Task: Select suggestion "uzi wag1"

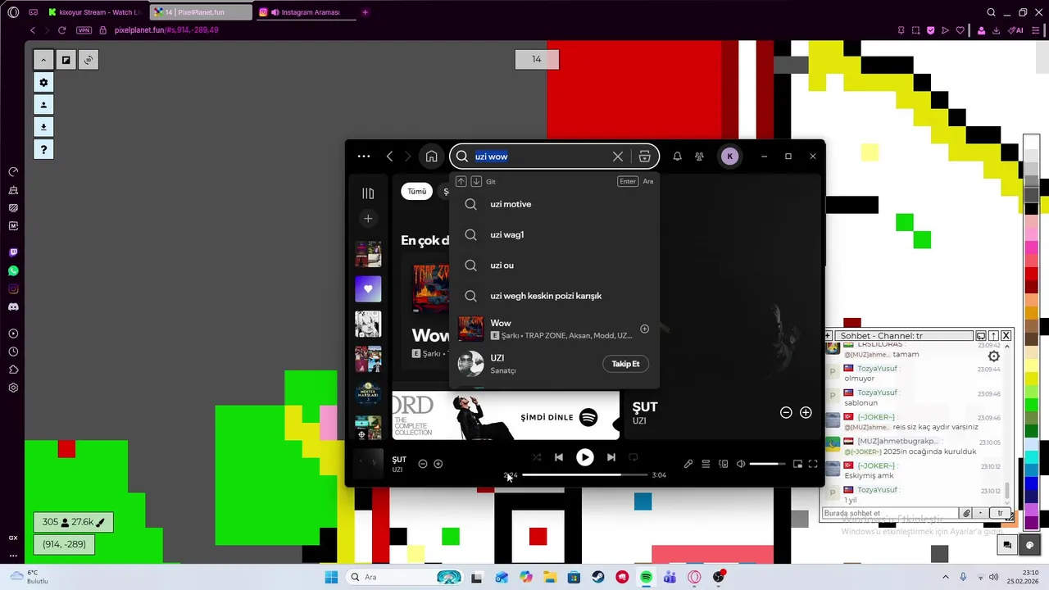Action: (554, 234)
